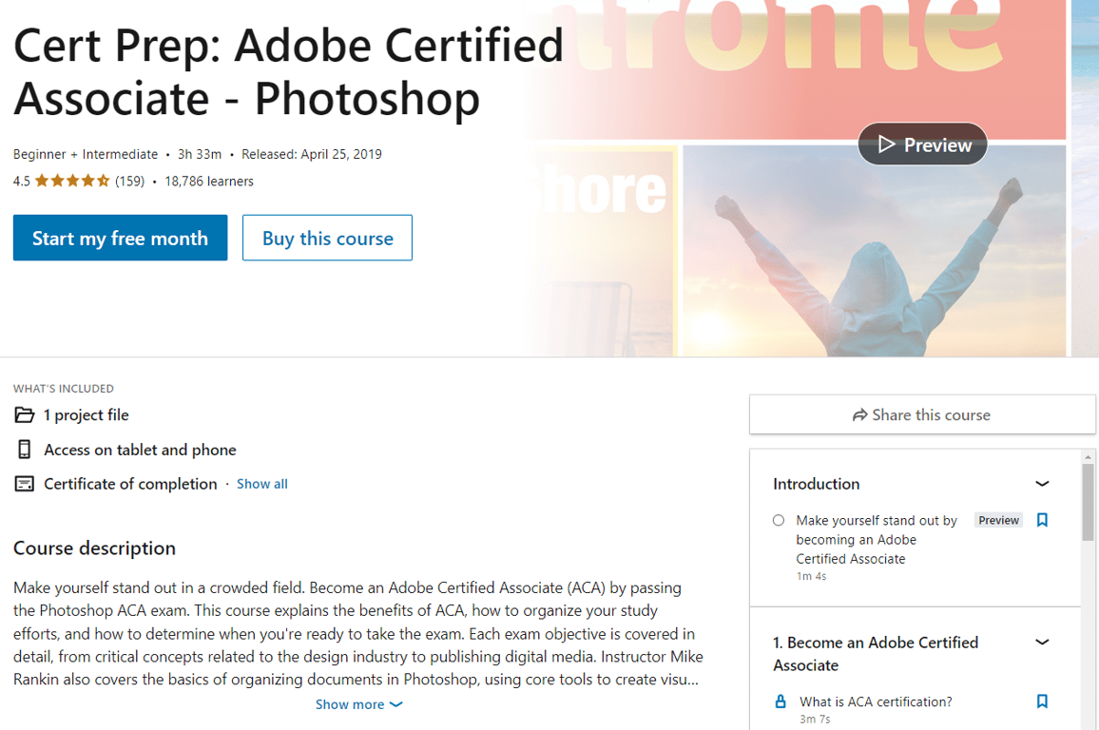
Task: Click the '1m 4s' duration label
Action: [x=811, y=576]
